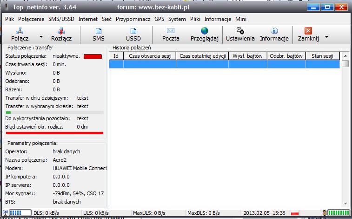Click the red connection status indicator

(93, 57)
